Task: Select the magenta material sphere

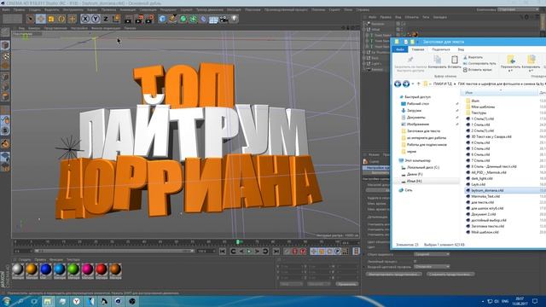Action: point(87,269)
